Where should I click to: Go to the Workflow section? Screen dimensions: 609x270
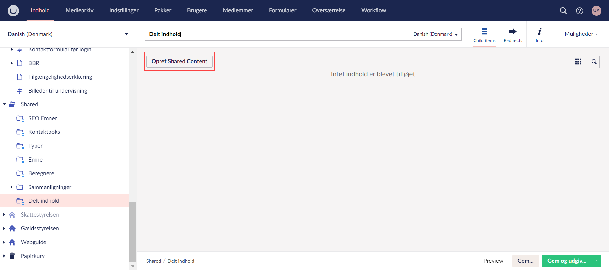coord(373,10)
